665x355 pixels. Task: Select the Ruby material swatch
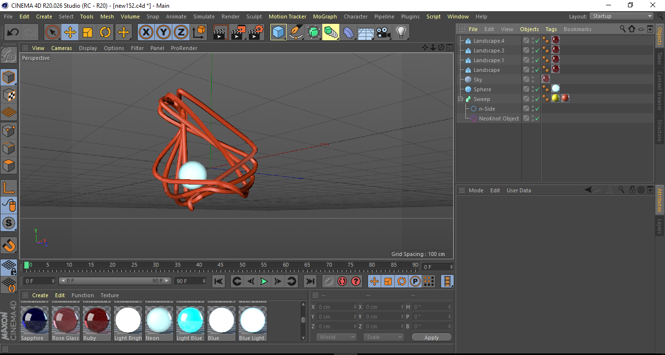97,320
